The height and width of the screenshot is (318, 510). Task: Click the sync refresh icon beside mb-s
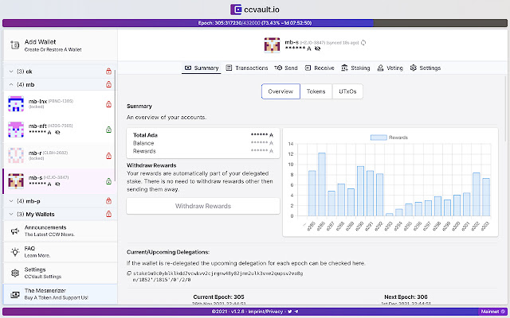(363, 42)
